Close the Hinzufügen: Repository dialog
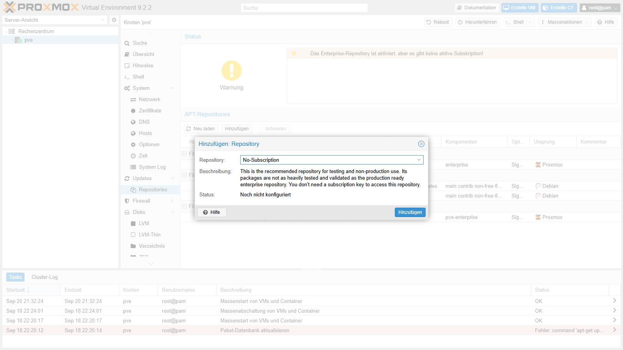 click(x=421, y=144)
